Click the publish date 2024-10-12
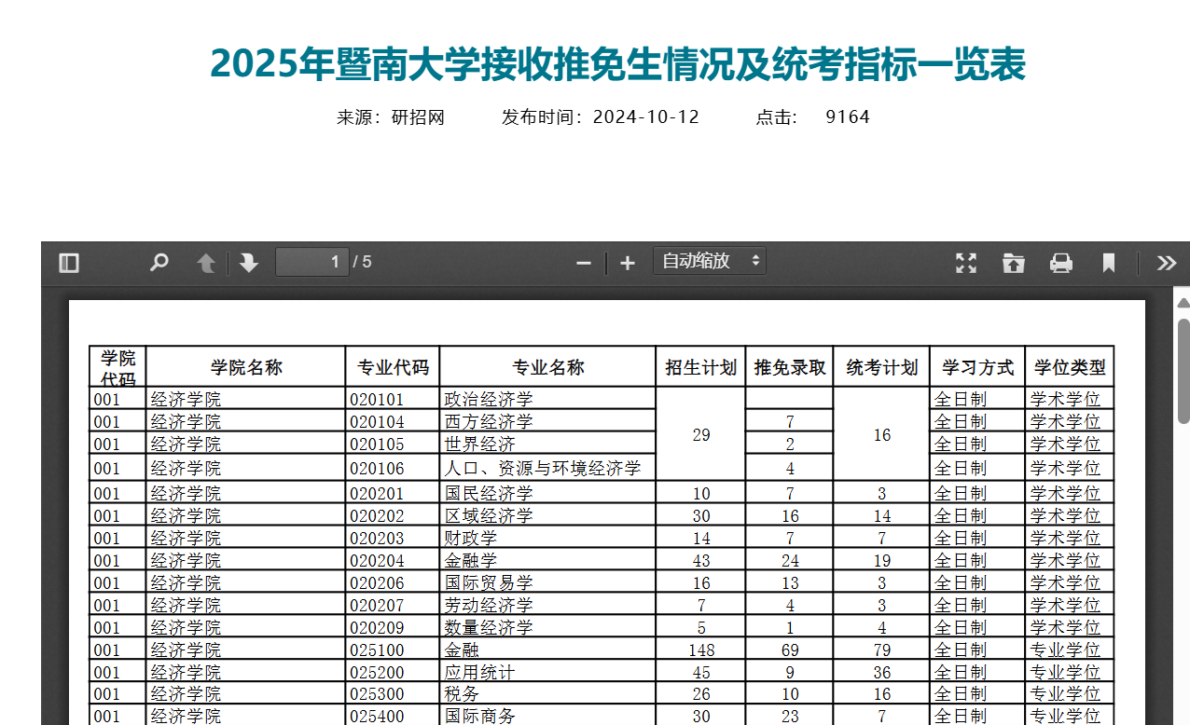Image resolution: width=1190 pixels, height=725 pixels. tap(645, 117)
